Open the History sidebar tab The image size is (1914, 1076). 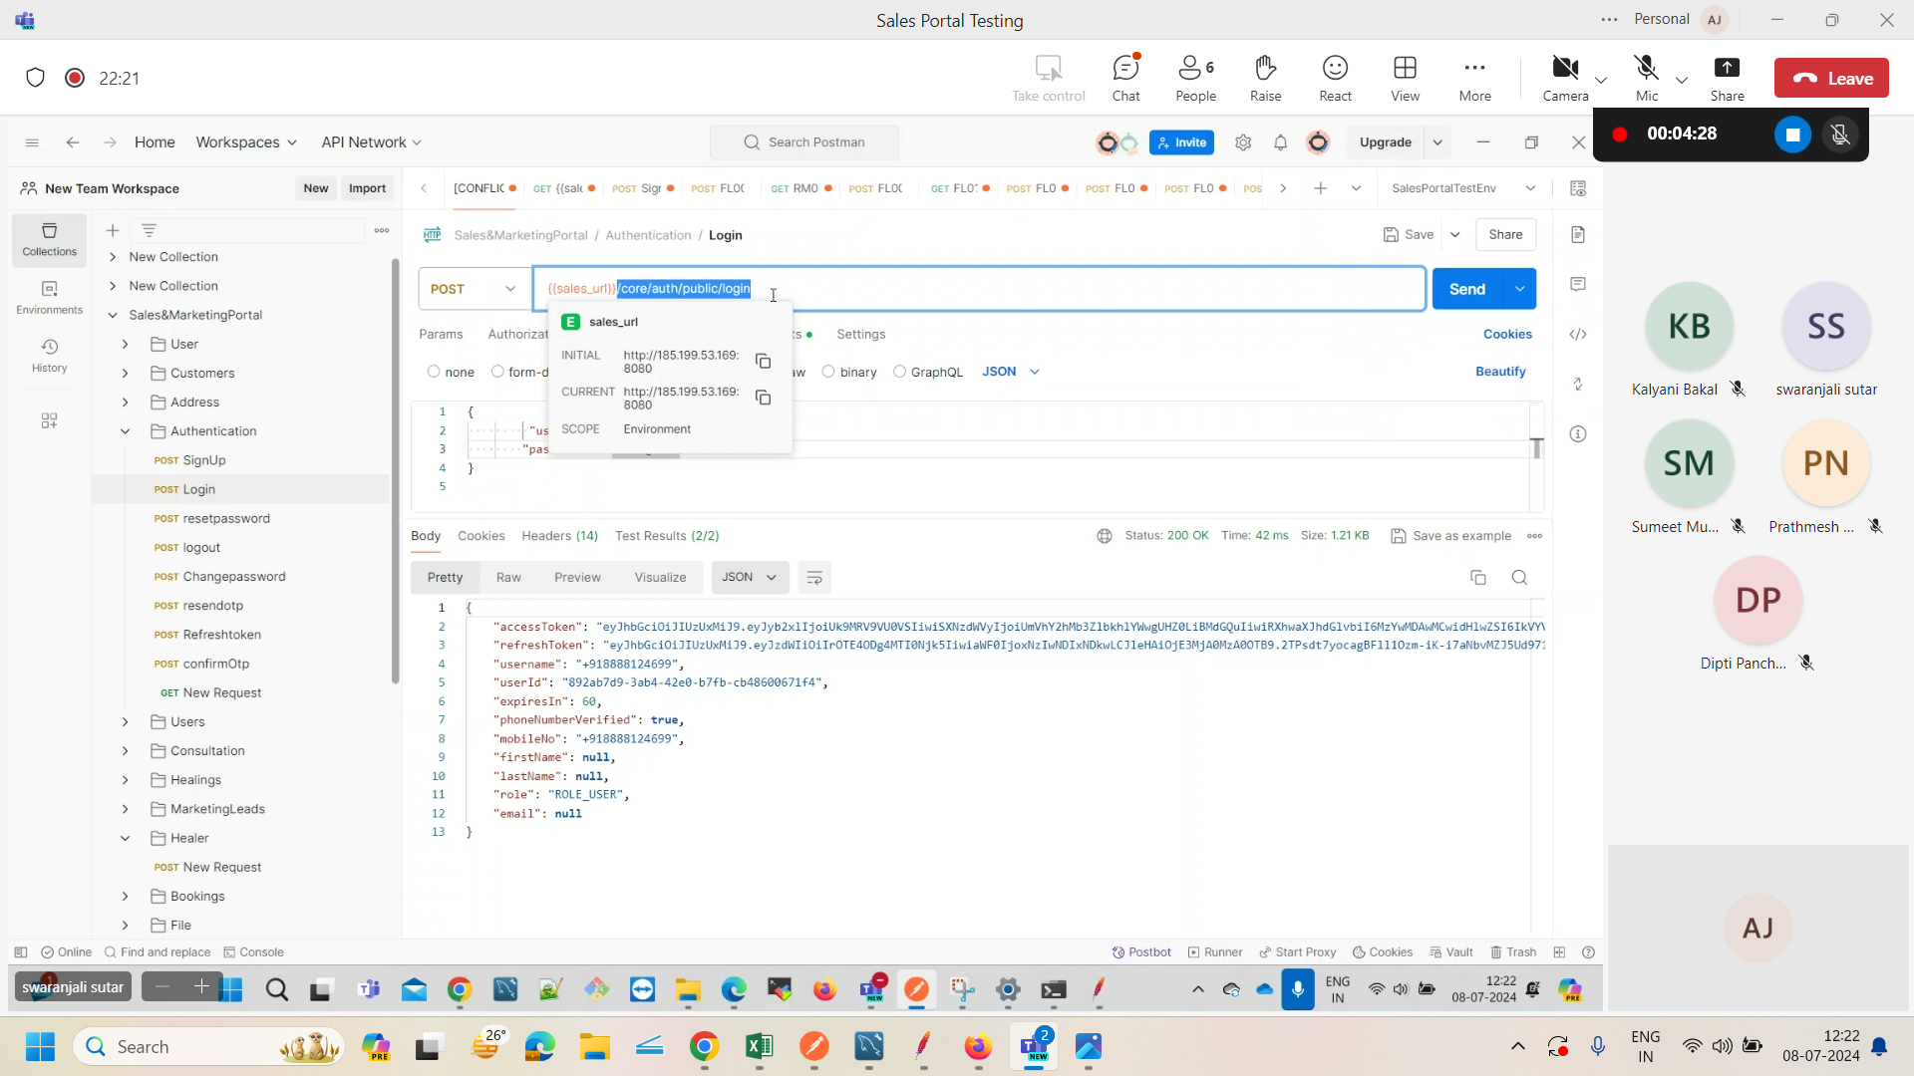click(49, 356)
